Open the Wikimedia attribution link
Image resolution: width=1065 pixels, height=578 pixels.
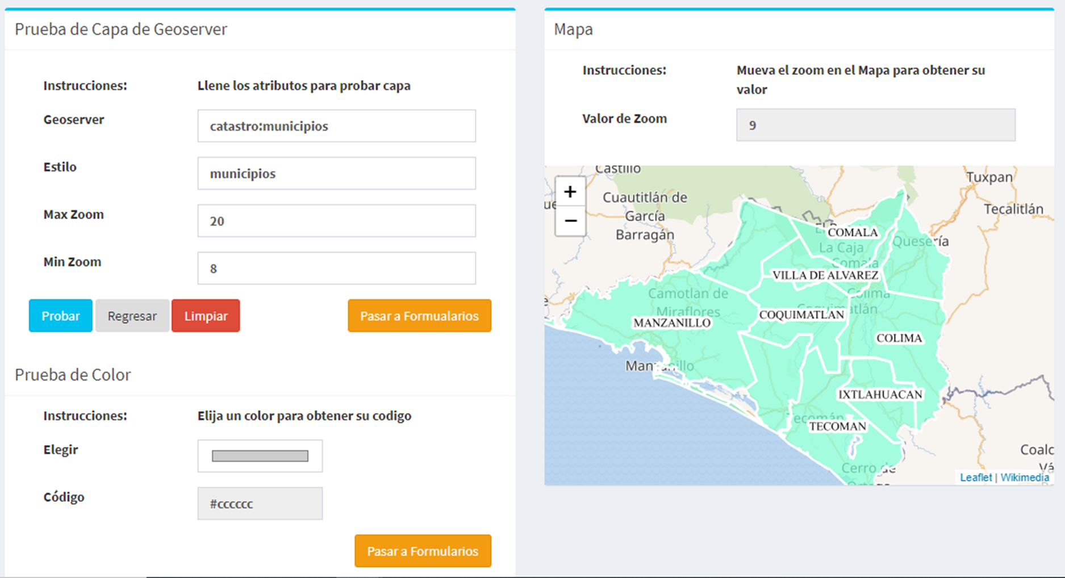pos(1025,478)
